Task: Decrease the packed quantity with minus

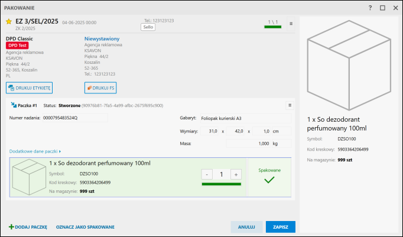Action: pos(207,174)
